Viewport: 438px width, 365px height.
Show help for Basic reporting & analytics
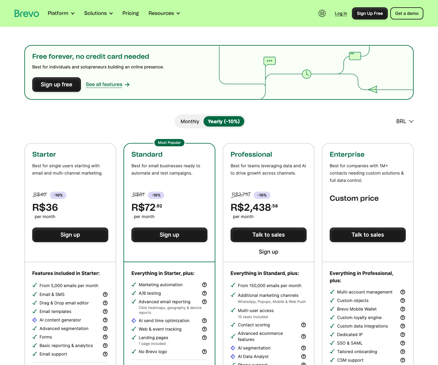[x=105, y=346]
